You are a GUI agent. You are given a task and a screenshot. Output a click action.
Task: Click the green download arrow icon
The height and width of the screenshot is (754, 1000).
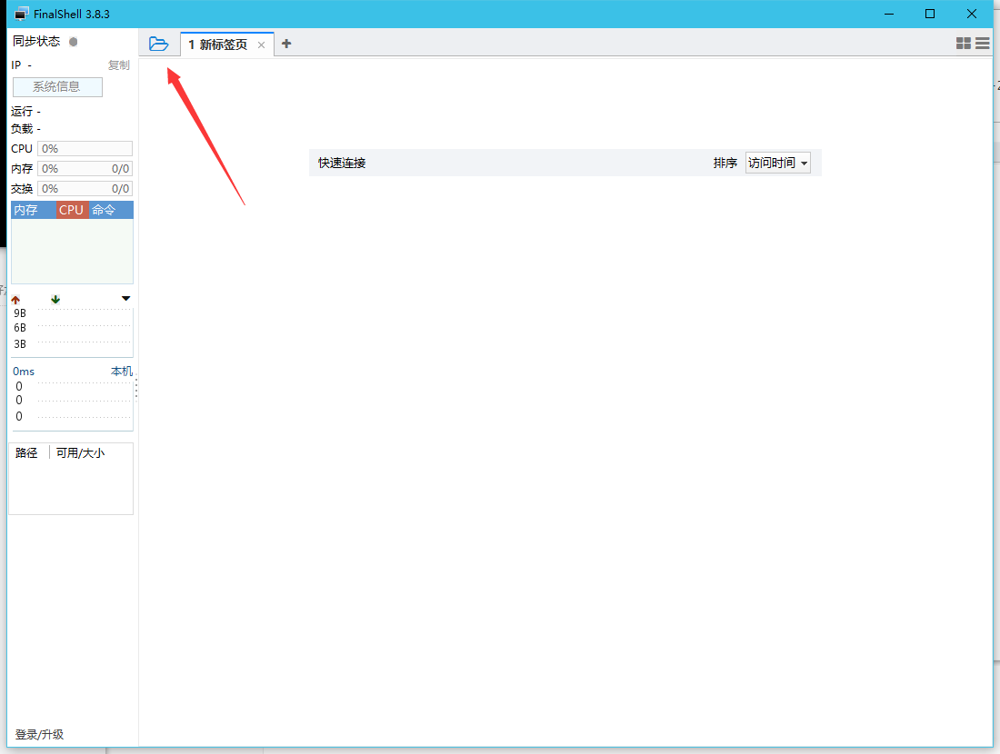point(55,299)
